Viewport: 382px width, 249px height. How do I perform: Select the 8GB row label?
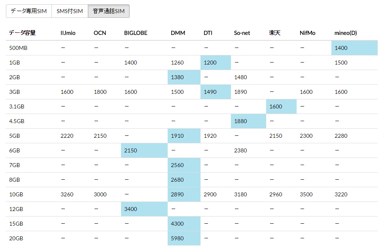[x=15, y=180]
